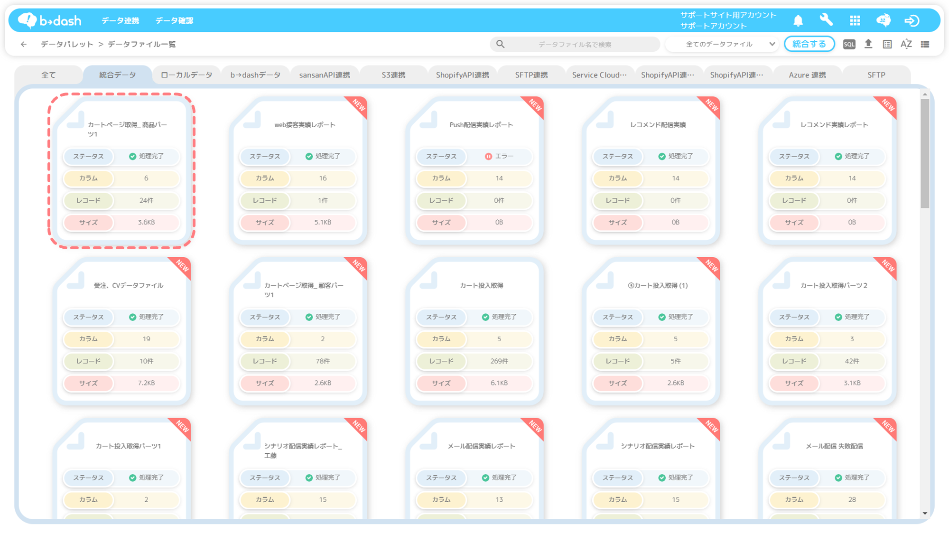Screen dimensions: 949x534
Task: Click the 28 column value on メール配信 失敗配信
Action: click(x=852, y=499)
